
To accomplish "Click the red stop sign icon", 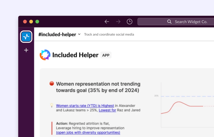I will pyautogui.click(x=52, y=83).
